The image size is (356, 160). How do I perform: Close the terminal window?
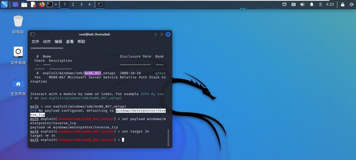[168, 34]
